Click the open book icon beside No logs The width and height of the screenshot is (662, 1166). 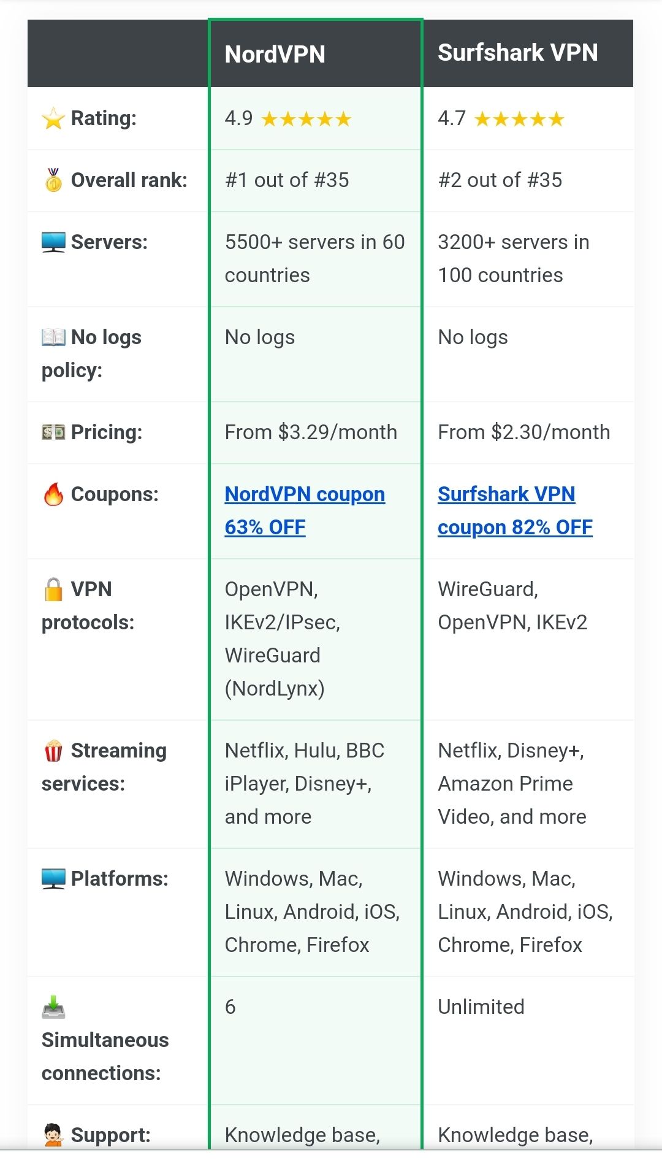pos(53,337)
